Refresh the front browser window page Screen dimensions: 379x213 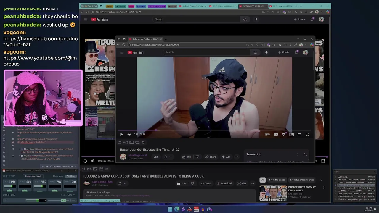(123, 45)
